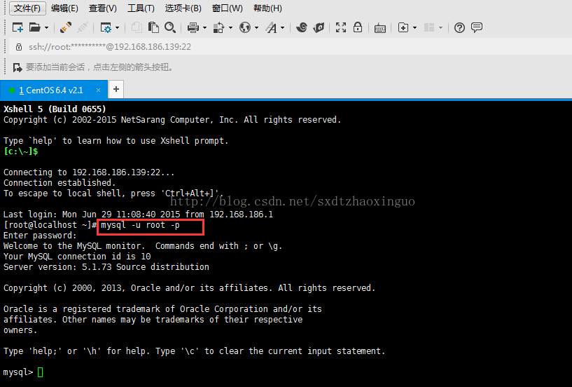
Task: Expand the file transfer dropdown arrow
Action: click(230, 27)
